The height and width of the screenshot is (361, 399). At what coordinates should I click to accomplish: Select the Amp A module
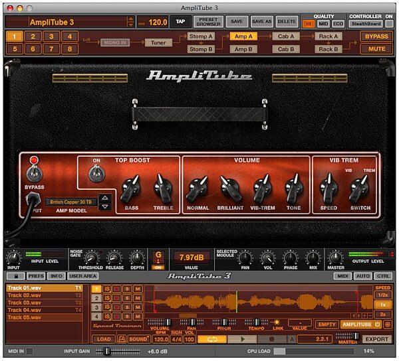[x=243, y=36]
